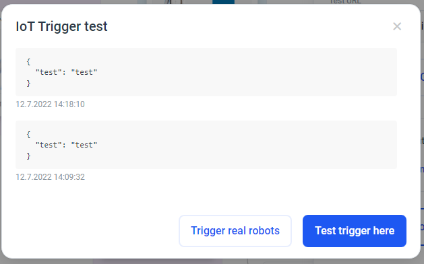424x264 pixels.
Task: Click the blue element above the dialog
Action: click(223, 1)
